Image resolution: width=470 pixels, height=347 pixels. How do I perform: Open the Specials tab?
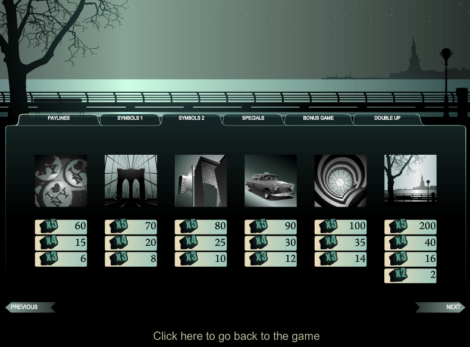tap(253, 118)
